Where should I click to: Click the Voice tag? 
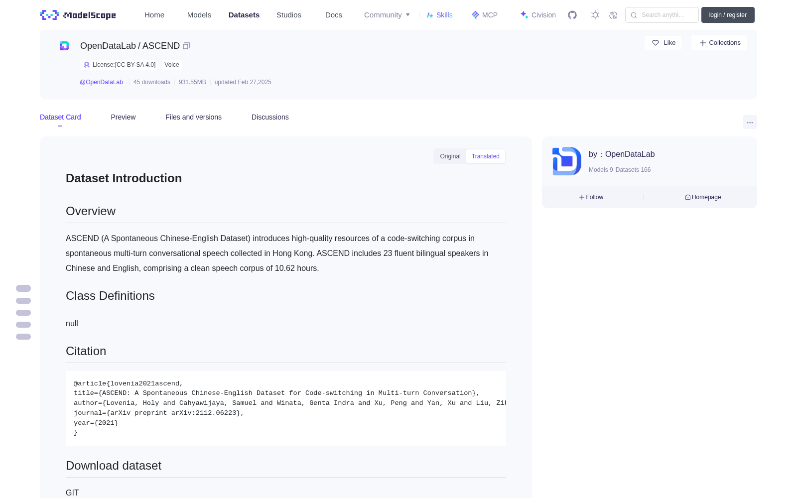[x=172, y=65]
